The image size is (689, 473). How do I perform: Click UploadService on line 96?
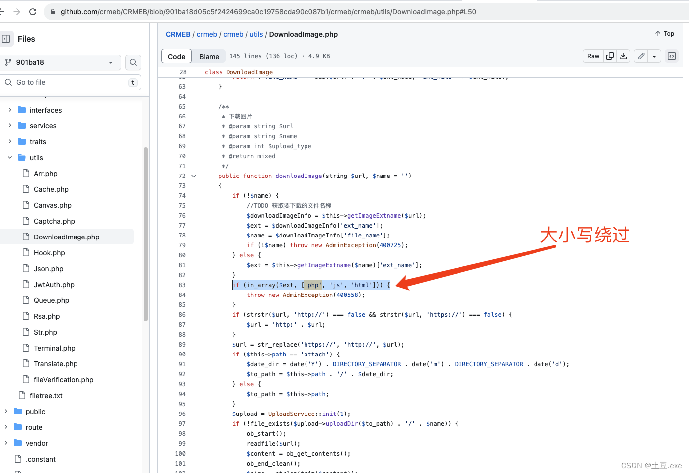[x=292, y=414]
